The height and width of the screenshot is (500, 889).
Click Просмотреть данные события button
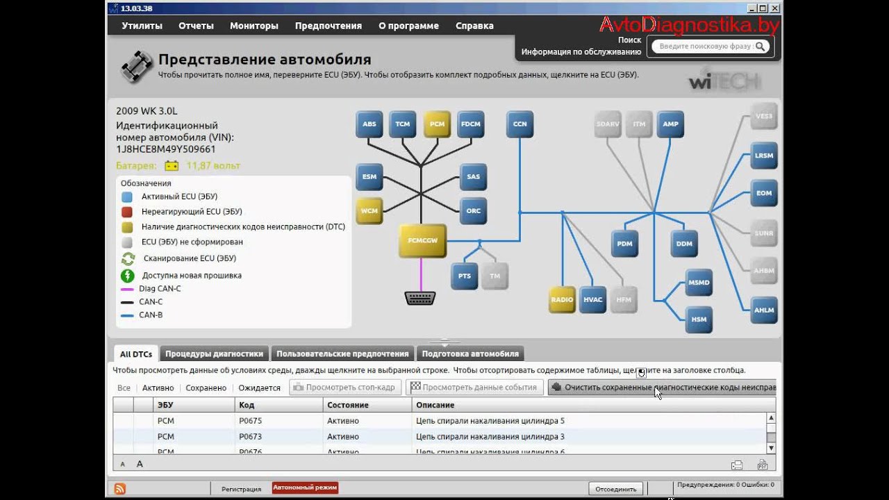tap(474, 387)
